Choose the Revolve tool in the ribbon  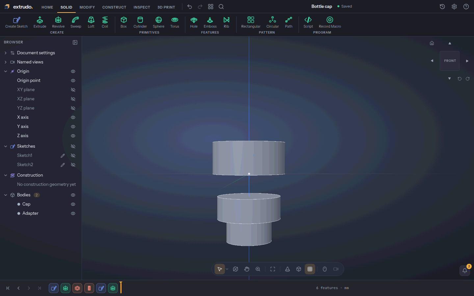click(x=58, y=22)
